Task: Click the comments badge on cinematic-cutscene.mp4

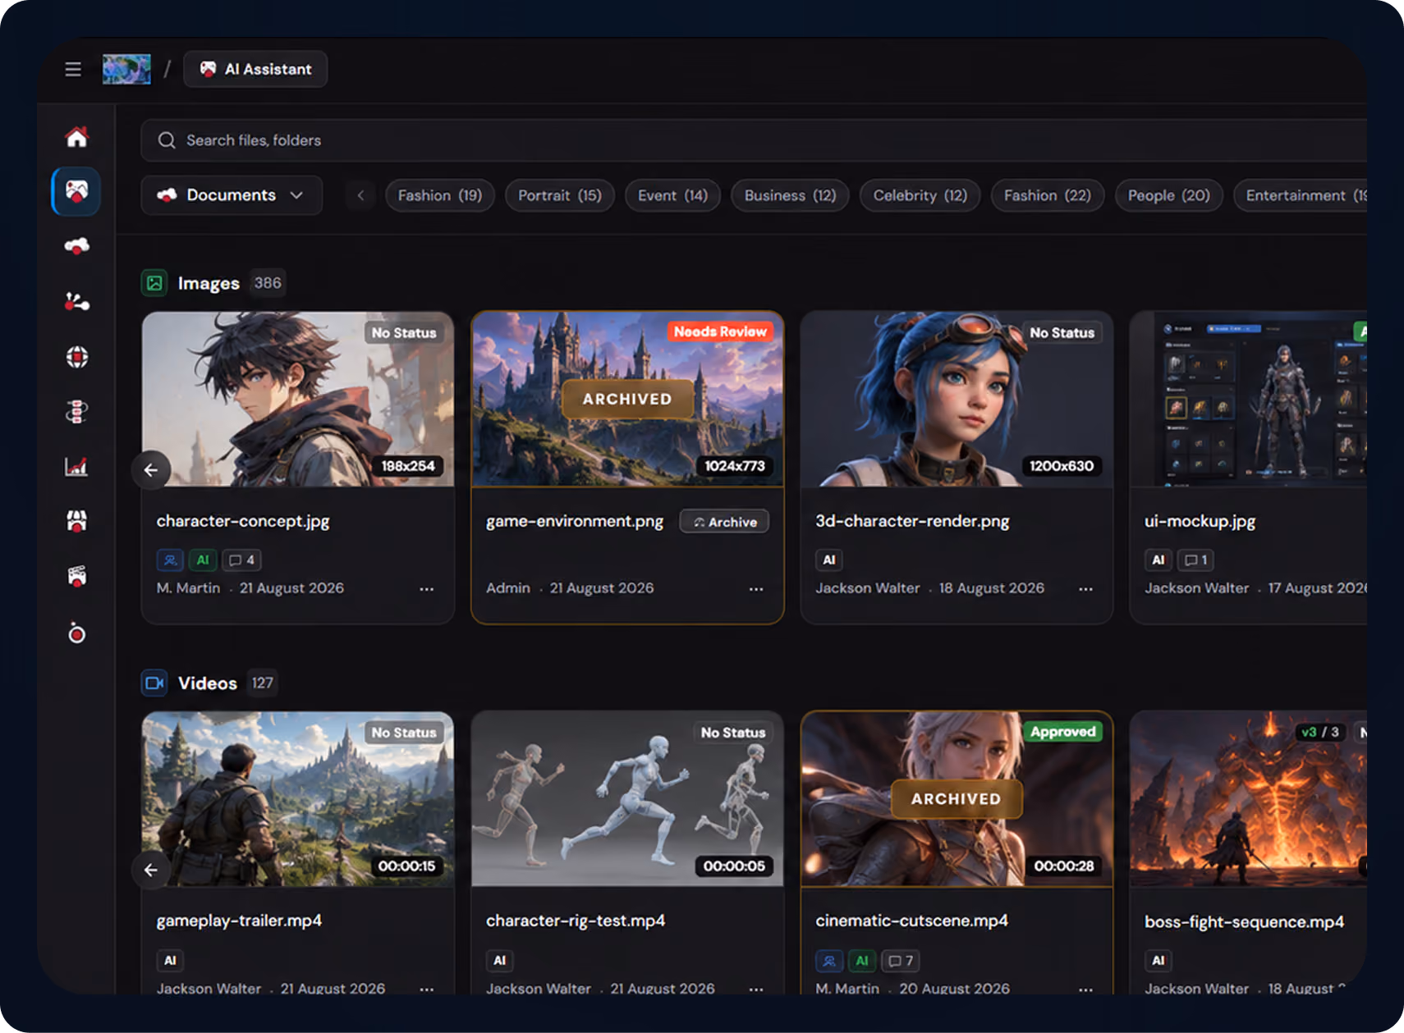Action: (x=901, y=961)
